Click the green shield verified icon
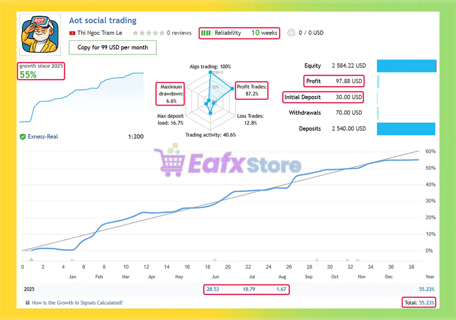The image size is (456, 320). [x=23, y=137]
